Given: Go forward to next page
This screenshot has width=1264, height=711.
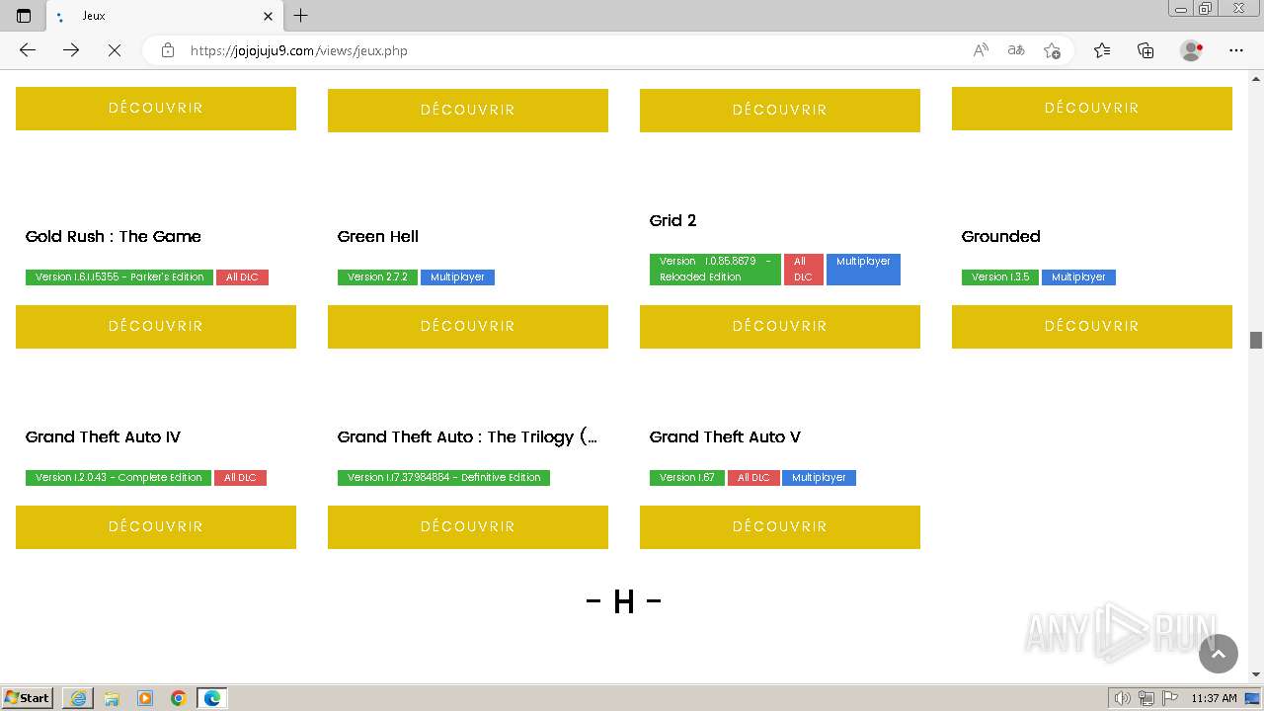Looking at the screenshot, I should pyautogui.click(x=71, y=50).
